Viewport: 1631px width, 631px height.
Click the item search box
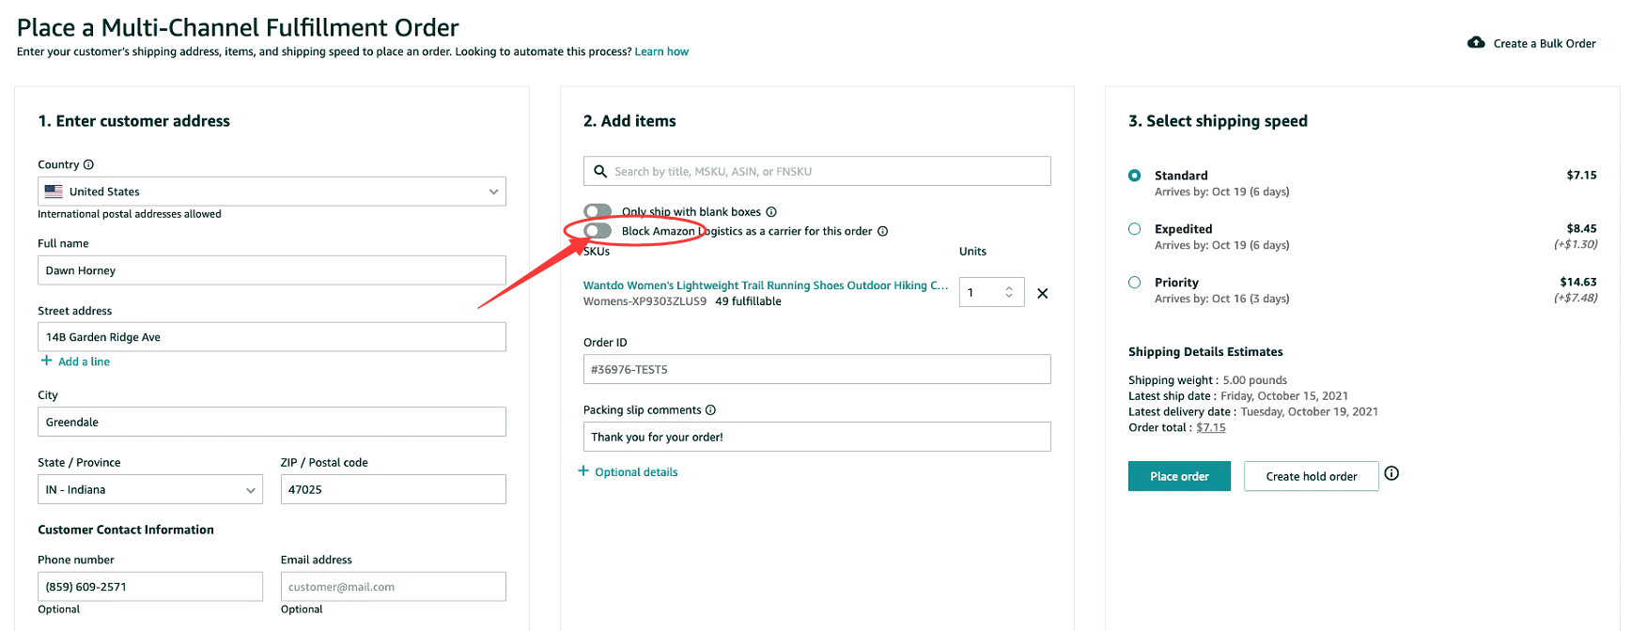(x=816, y=171)
